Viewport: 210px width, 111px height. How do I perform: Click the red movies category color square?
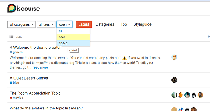[x=11, y=98]
